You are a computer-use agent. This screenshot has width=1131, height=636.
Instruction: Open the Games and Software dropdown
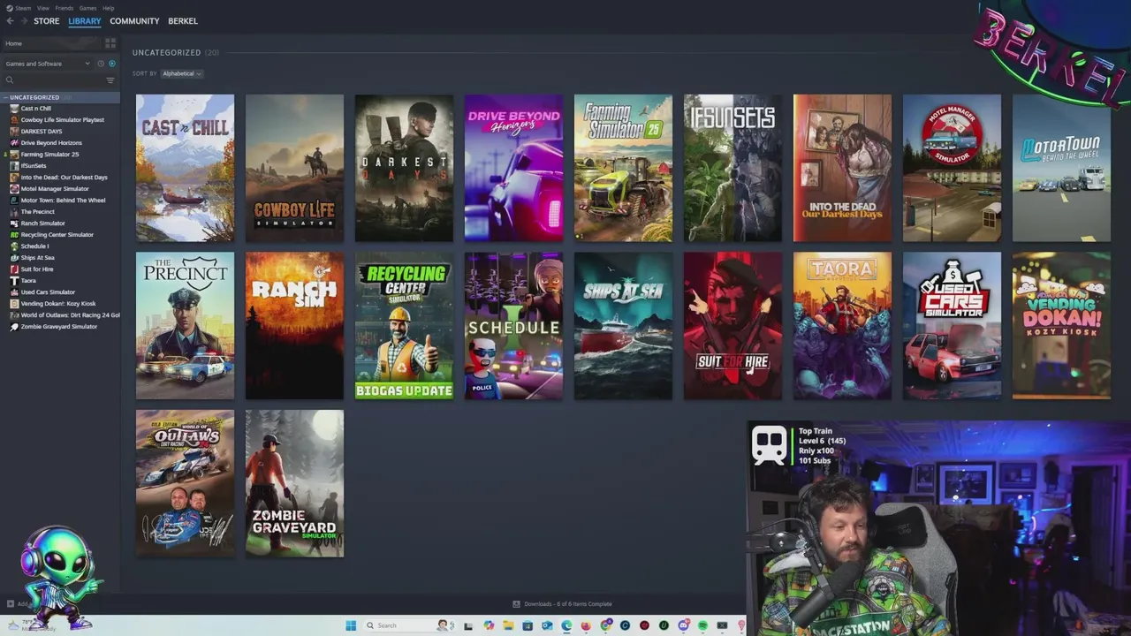click(48, 64)
